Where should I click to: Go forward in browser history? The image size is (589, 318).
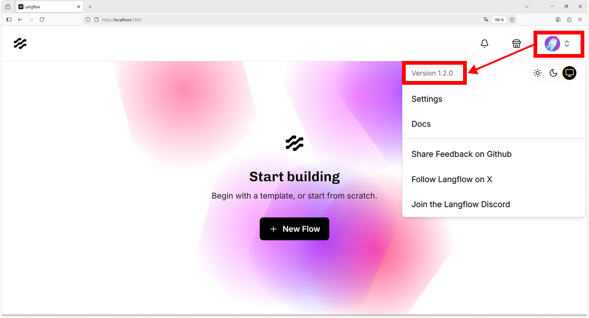(31, 20)
